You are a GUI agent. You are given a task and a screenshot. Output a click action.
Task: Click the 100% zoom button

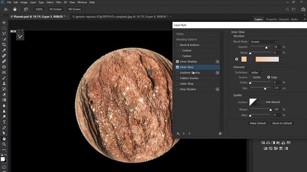click(x=39, y=10)
